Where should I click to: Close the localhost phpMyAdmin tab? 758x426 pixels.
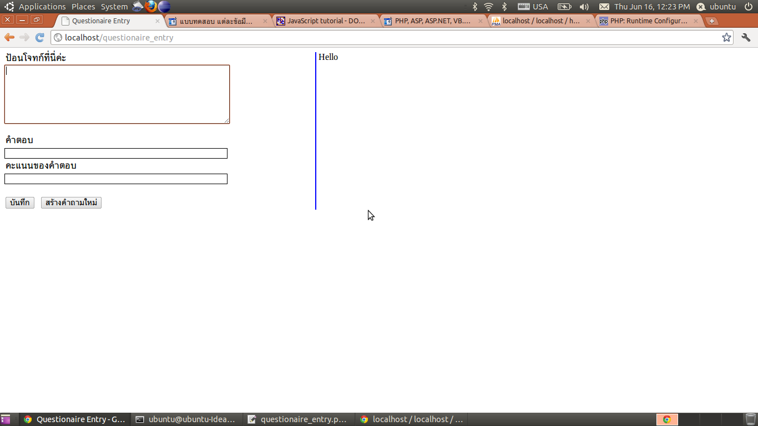588,21
